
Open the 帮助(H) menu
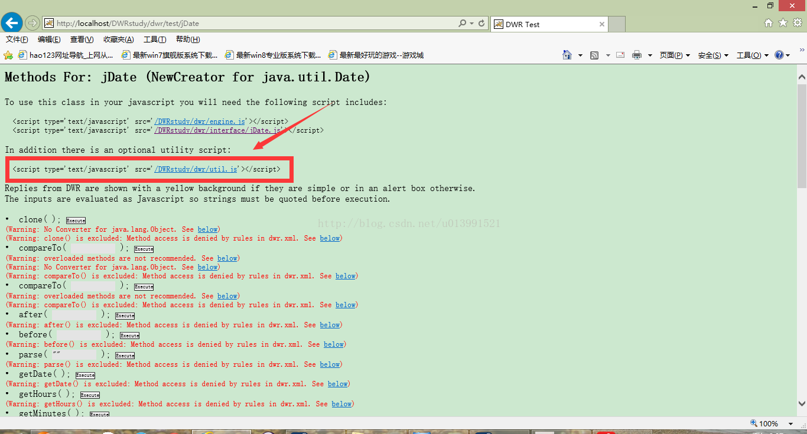click(188, 40)
